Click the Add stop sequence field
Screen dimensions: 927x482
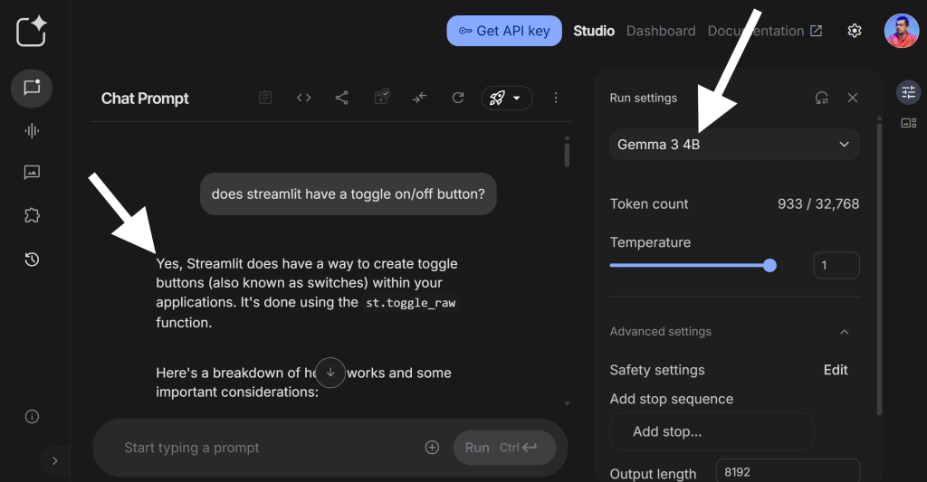(x=712, y=431)
